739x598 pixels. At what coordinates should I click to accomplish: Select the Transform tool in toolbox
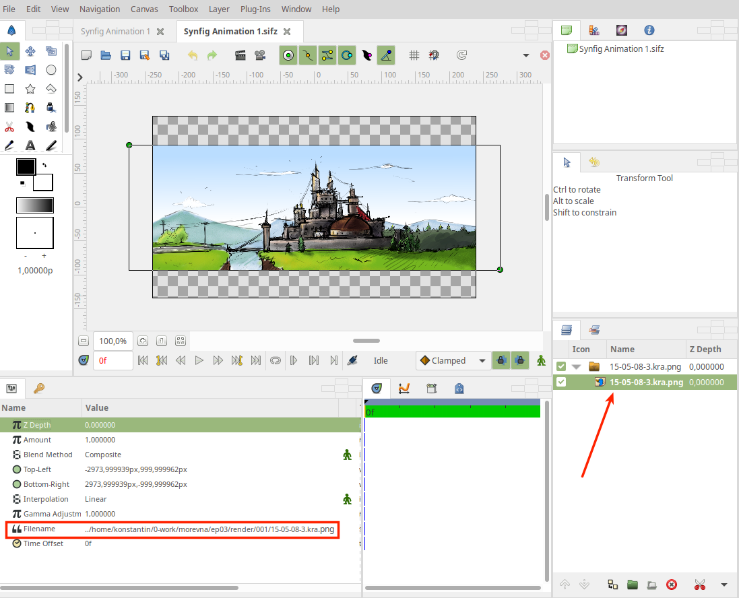(10, 51)
